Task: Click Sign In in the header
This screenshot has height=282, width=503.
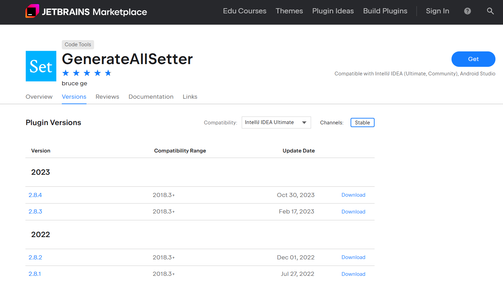Action: [437, 11]
